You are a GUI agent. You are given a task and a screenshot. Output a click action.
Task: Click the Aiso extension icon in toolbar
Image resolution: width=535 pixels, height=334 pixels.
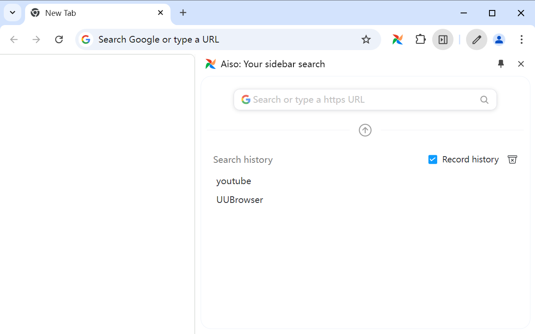[x=397, y=40]
